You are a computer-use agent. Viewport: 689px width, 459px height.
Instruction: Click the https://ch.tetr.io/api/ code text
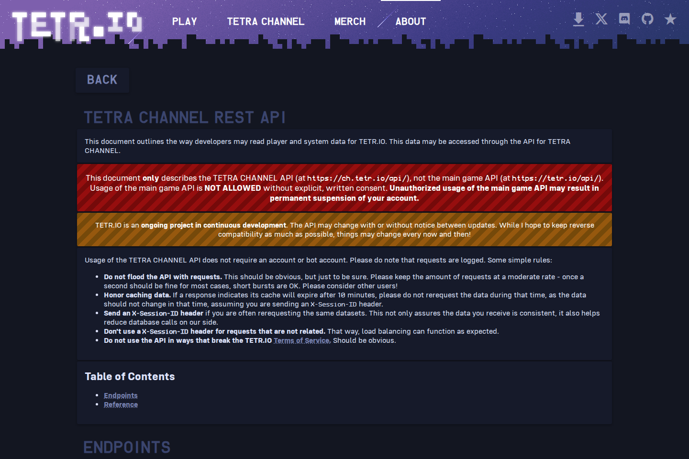[x=358, y=177]
